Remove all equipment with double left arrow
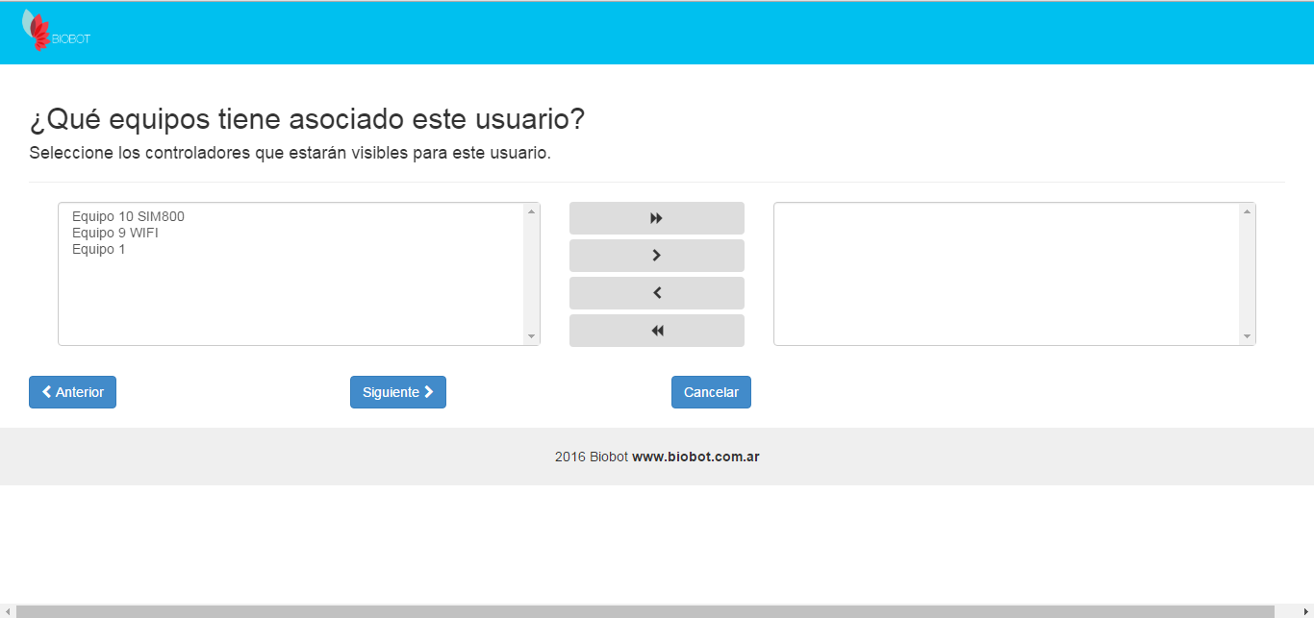Image resolution: width=1314 pixels, height=618 pixels. (656, 331)
